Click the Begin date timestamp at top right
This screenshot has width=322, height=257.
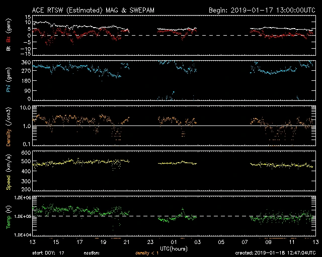coord(262,10)
